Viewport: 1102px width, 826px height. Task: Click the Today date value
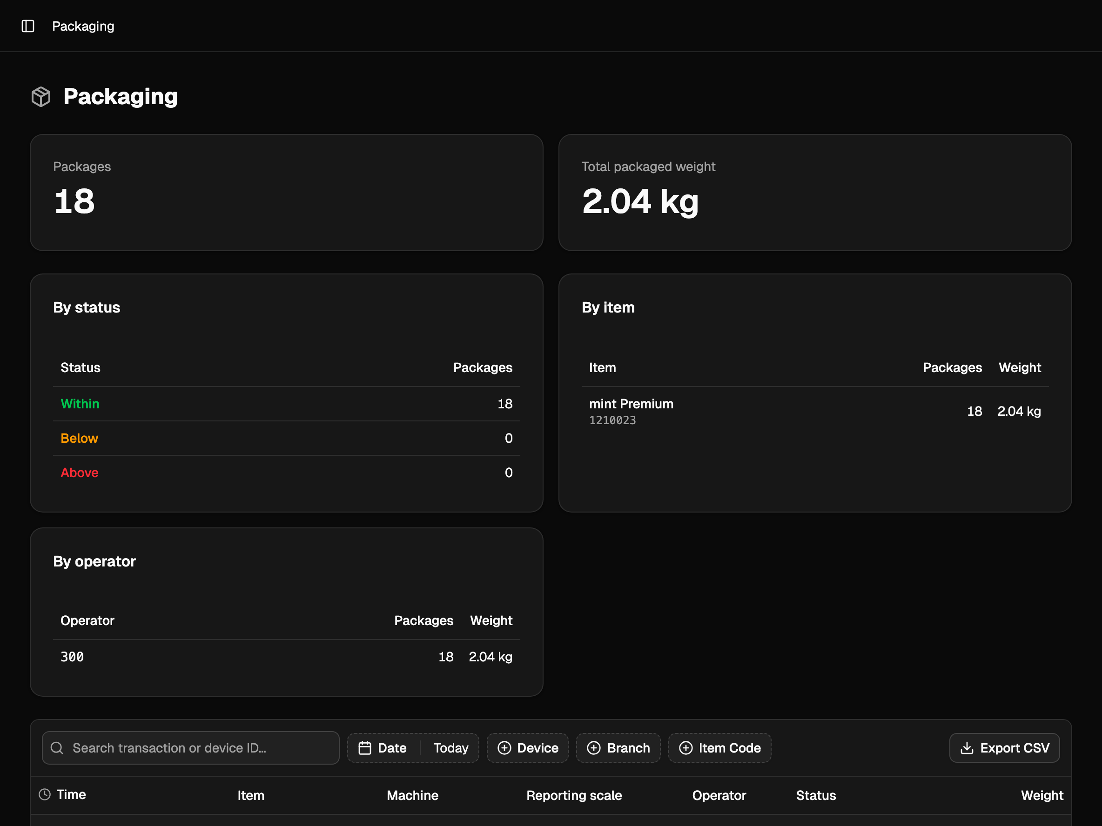click(451, 748)
